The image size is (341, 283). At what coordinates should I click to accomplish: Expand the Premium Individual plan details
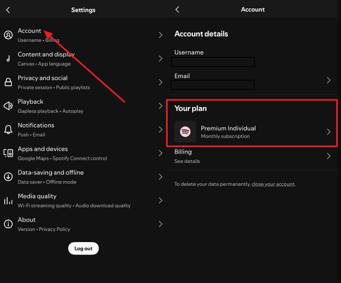pyautogui.click(x=328, y=132)
